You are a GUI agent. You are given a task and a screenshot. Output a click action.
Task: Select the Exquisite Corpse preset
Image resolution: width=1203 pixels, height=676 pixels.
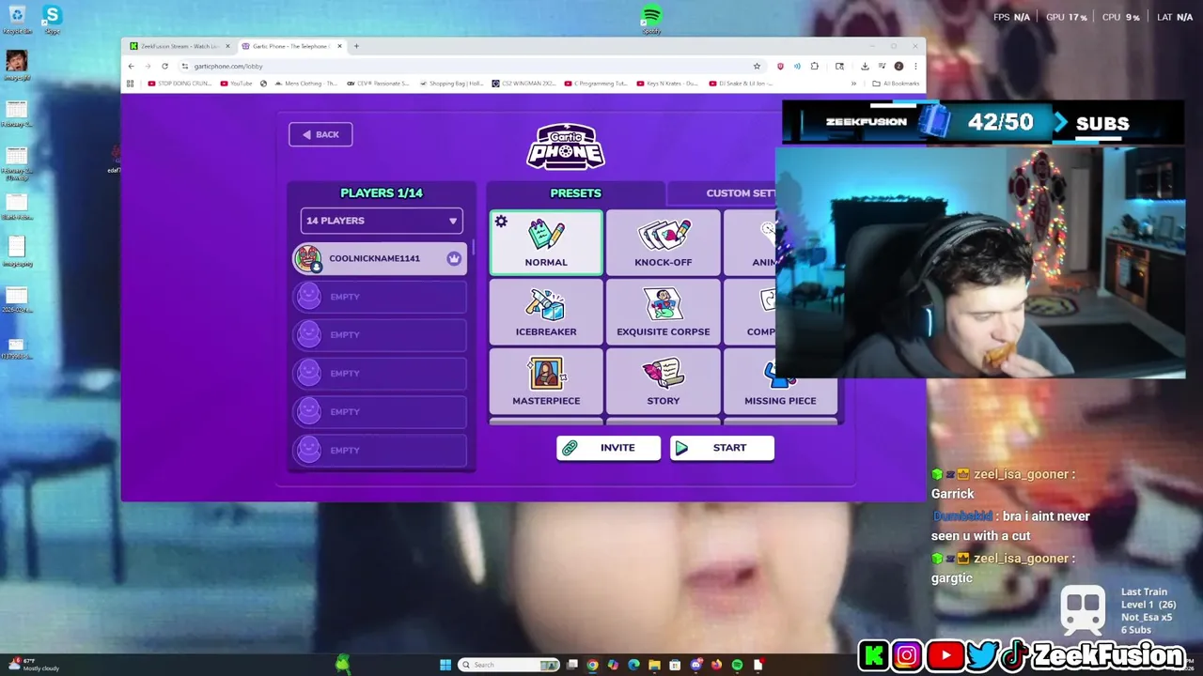click(x=663, y=313)
